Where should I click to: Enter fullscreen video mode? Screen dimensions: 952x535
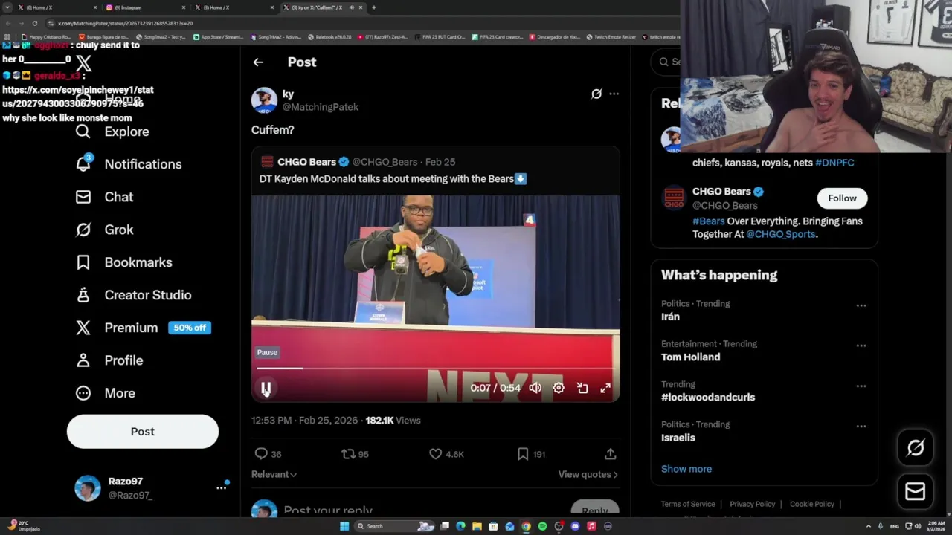click(x=605, y=388)
